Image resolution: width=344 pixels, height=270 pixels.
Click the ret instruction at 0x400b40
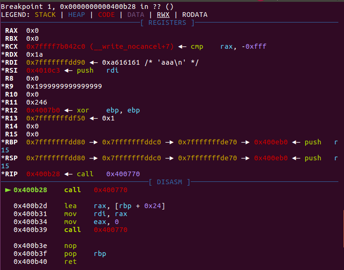(x=70, y=262)
